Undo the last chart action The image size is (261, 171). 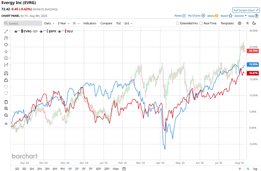6,86
